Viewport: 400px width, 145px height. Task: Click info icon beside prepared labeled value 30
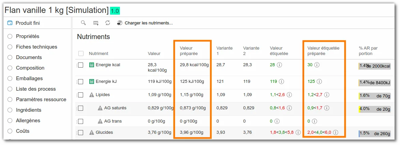tap(317, 65)
